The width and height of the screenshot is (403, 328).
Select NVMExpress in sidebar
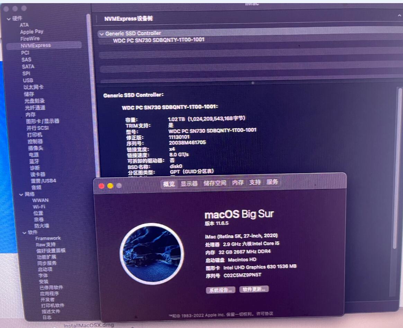pos(44,45)
